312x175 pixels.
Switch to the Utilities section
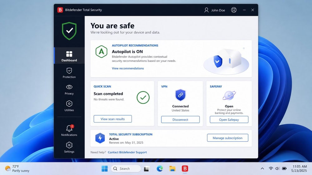coord(69,106)
